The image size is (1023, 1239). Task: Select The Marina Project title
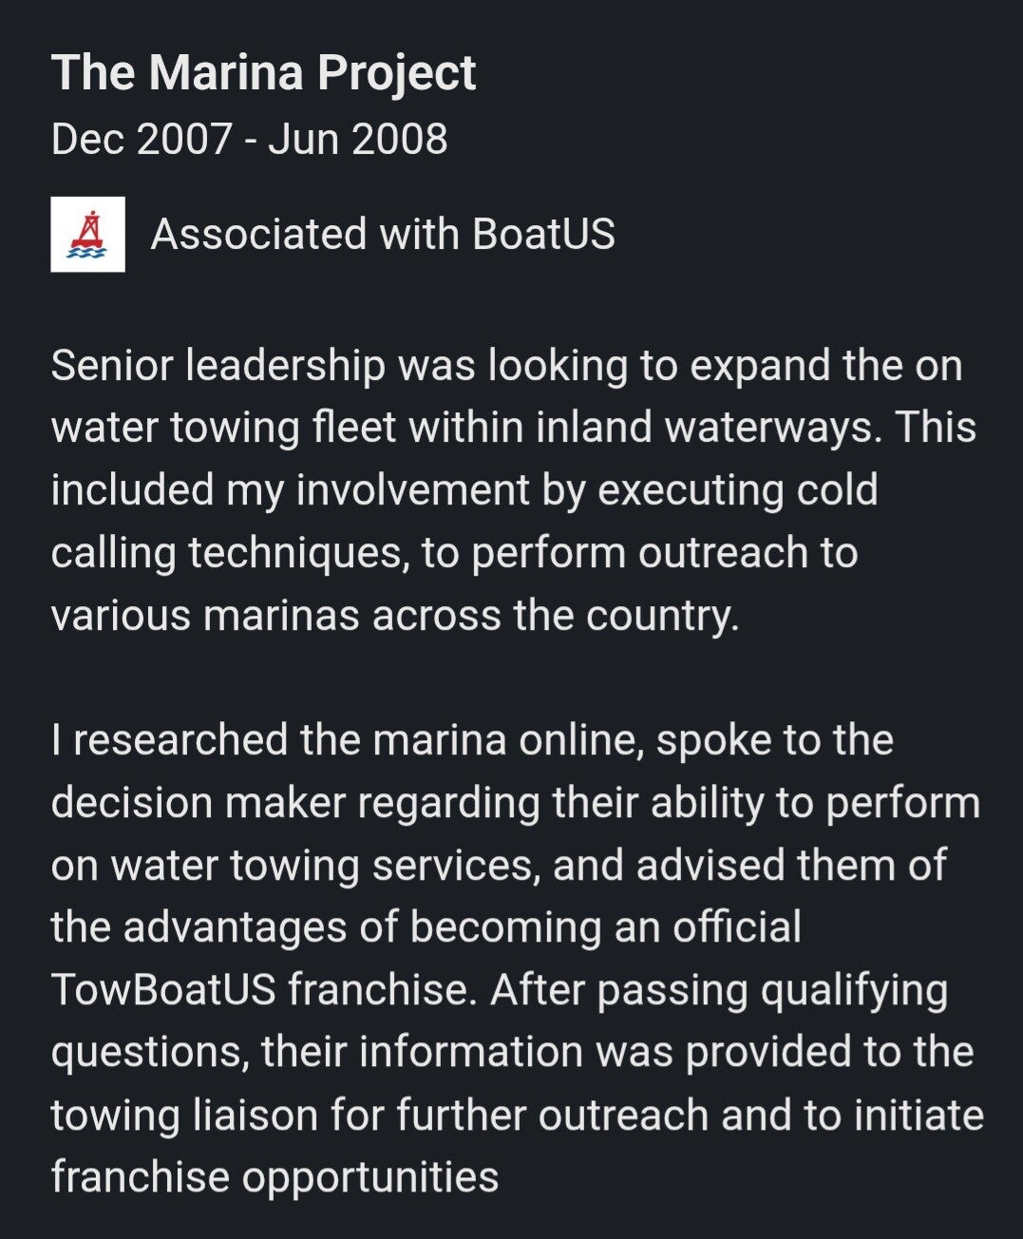point(263,72)
